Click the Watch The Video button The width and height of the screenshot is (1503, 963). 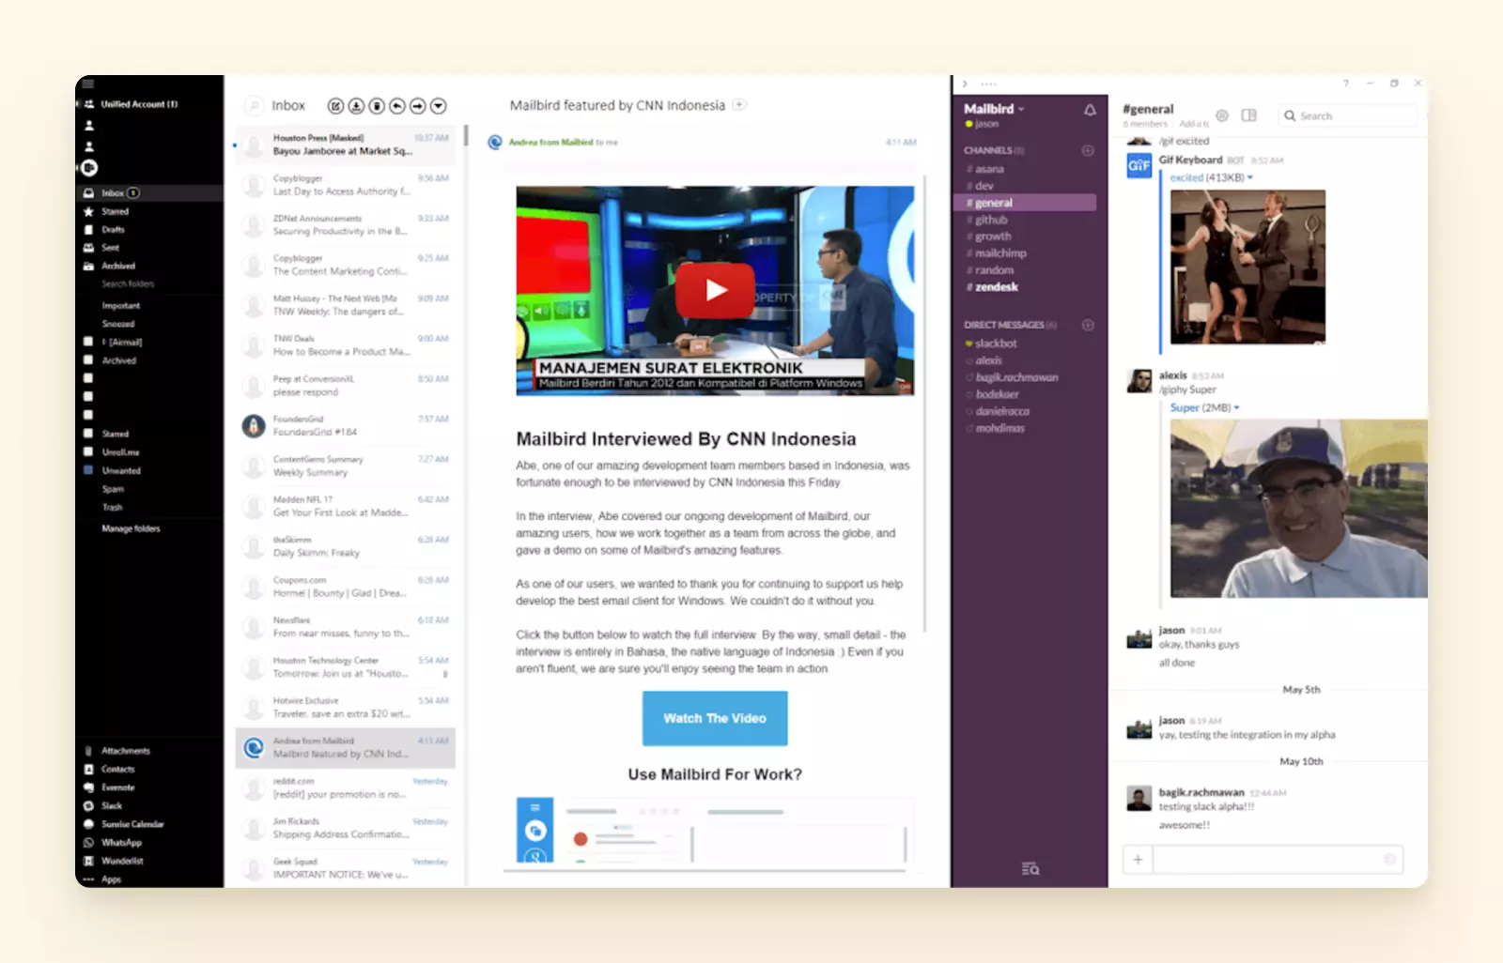[715, 718]
